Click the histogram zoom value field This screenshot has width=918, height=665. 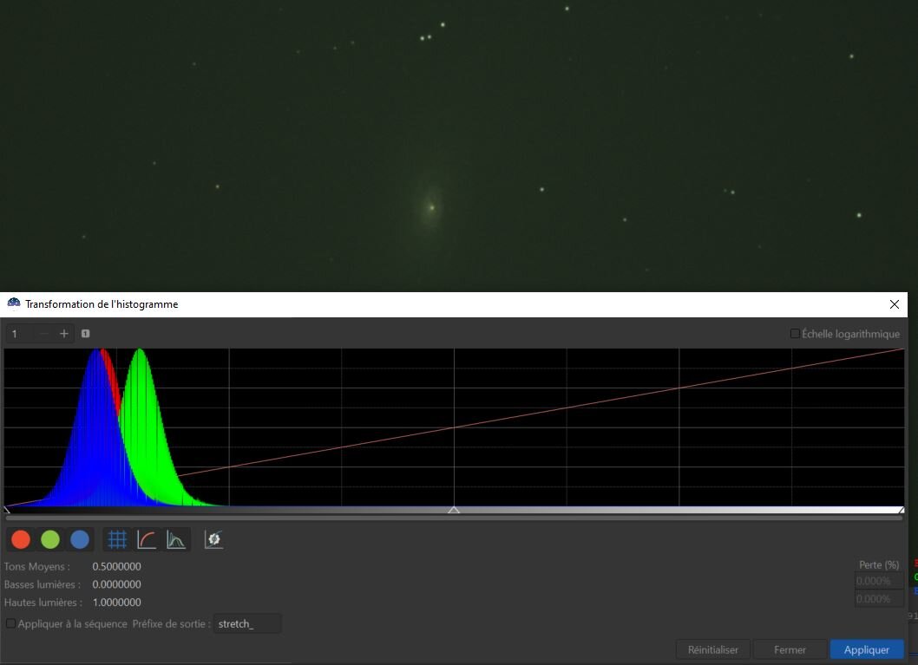[x=21, y=334]
